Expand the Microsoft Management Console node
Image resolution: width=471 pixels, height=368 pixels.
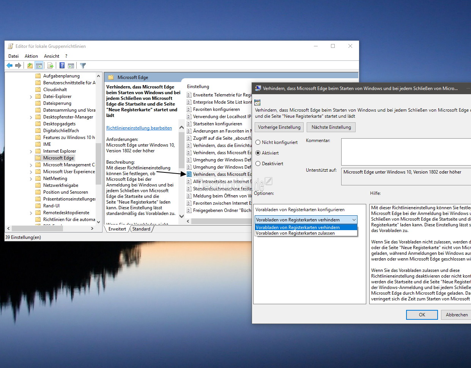[31, 165]
